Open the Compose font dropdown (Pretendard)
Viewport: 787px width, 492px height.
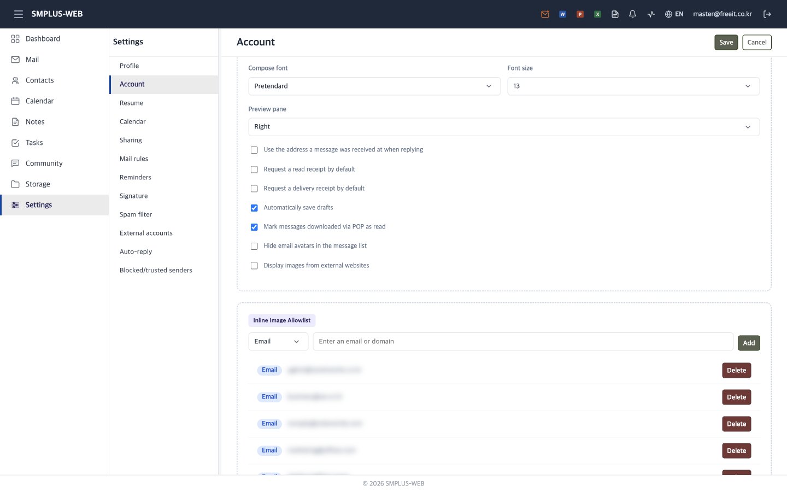pyautogui.click(x=374, y=86)
